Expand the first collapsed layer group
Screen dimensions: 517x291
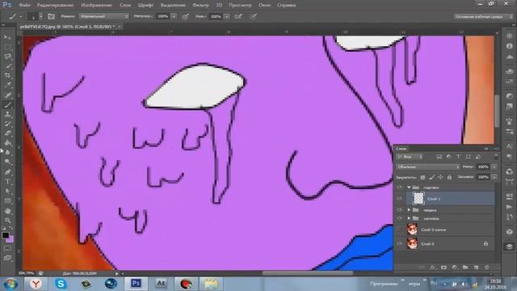409,210
